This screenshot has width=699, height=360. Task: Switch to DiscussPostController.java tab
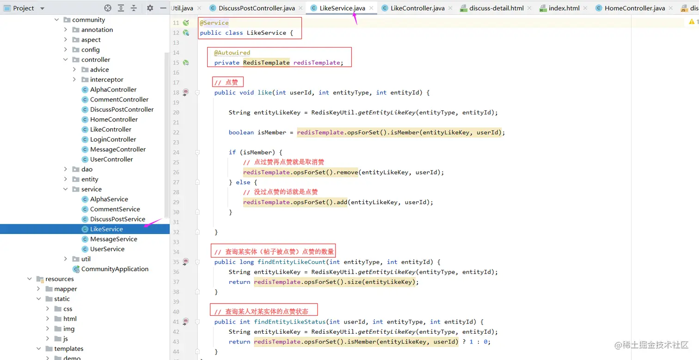click(257, 8)
